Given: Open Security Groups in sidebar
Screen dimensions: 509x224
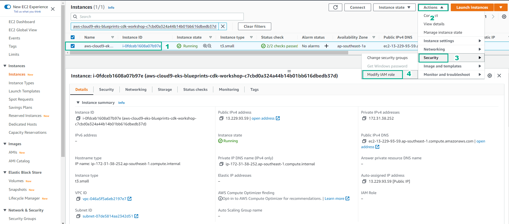Looking at the screenshot, I should click(x=22, y=219).
